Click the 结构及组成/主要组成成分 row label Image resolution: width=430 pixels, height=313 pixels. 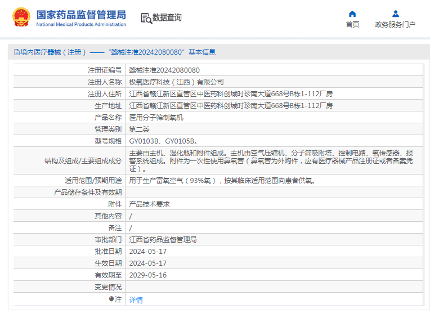coord(83,161)
